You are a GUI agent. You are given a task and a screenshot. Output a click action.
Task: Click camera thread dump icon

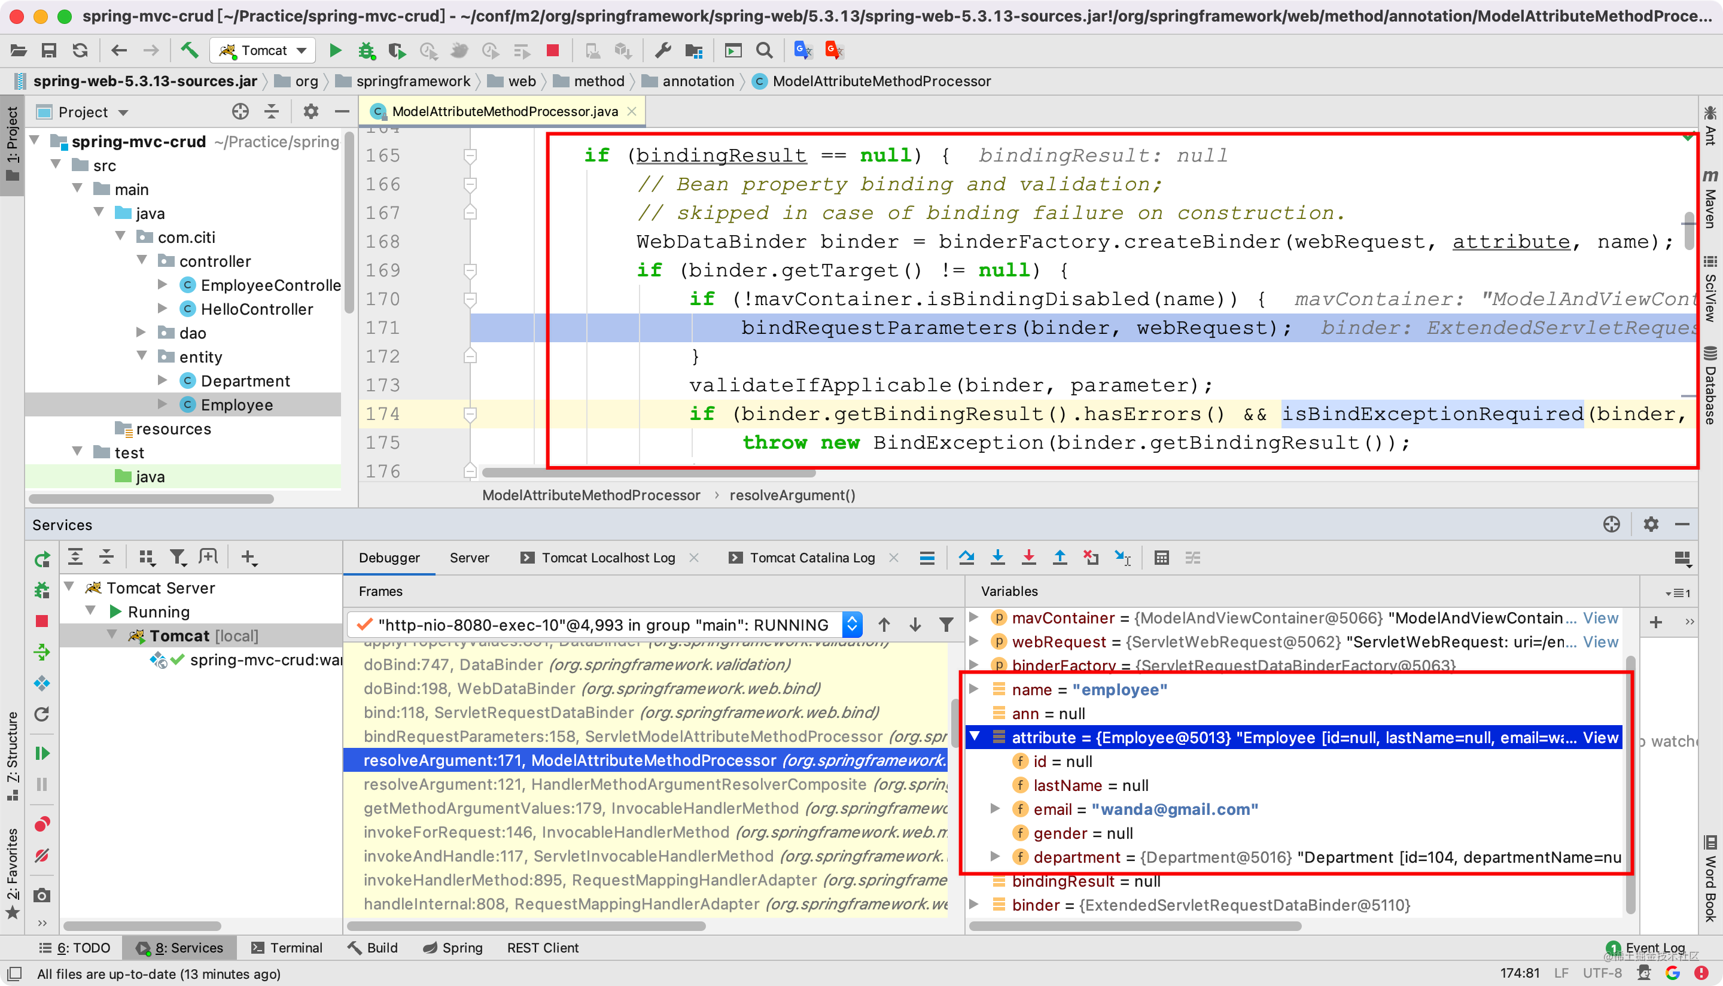pyautogui.click(x=42, y=896)
